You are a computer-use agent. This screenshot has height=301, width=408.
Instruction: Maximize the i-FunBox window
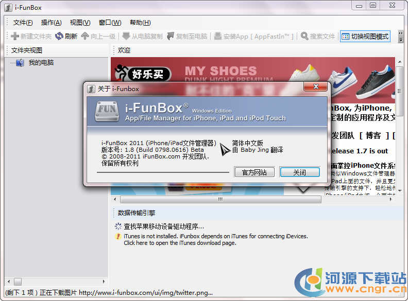point(373,6)
